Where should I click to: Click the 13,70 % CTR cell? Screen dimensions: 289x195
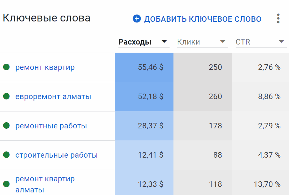(267, 184)
